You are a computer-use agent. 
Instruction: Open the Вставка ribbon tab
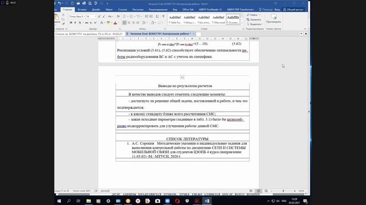[82, 10]
